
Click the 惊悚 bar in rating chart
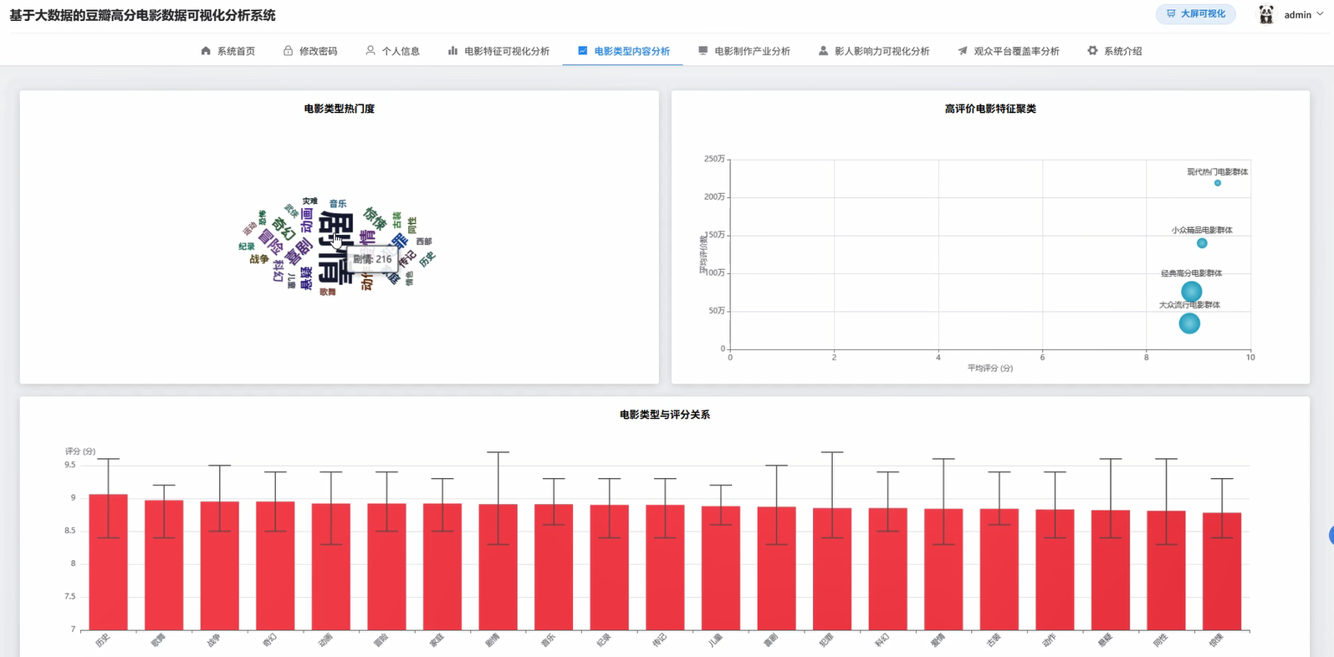coord(1222,572)
